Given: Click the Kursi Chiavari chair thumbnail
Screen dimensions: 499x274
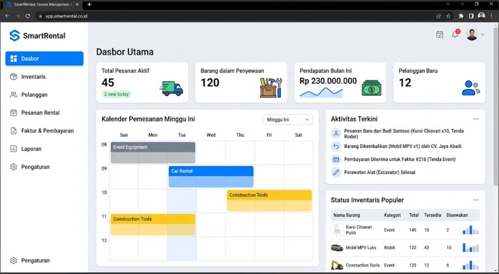Looking at the screenshot, I should (x=337, y=230).
